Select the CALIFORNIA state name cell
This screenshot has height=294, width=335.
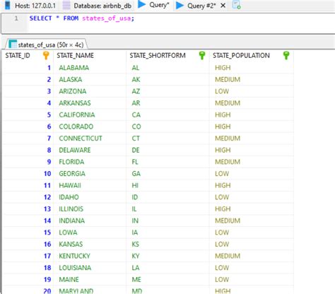click(x=77, y=114)
